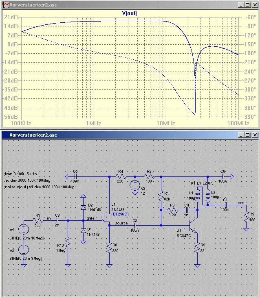Image resolution: width=260 pixels, height=298 pixels.
Task: Close the schematic window
Action: click(255, 135)
